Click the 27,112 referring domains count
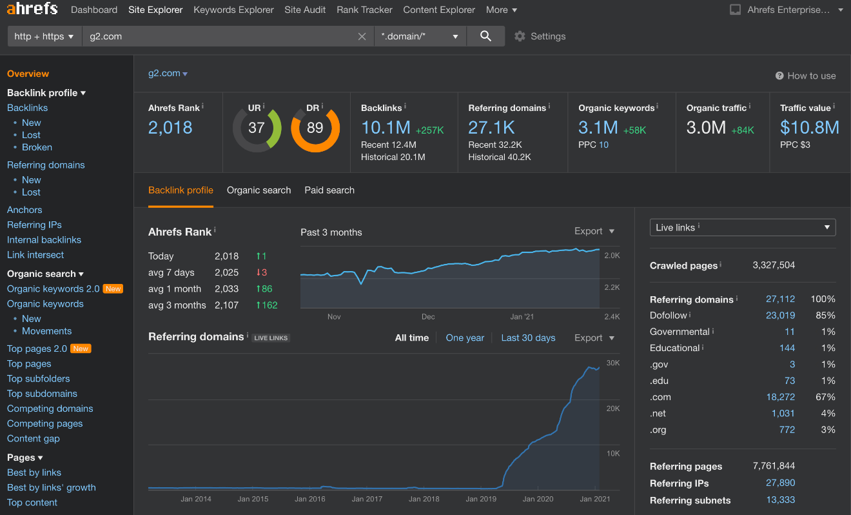 coord(780,299)
